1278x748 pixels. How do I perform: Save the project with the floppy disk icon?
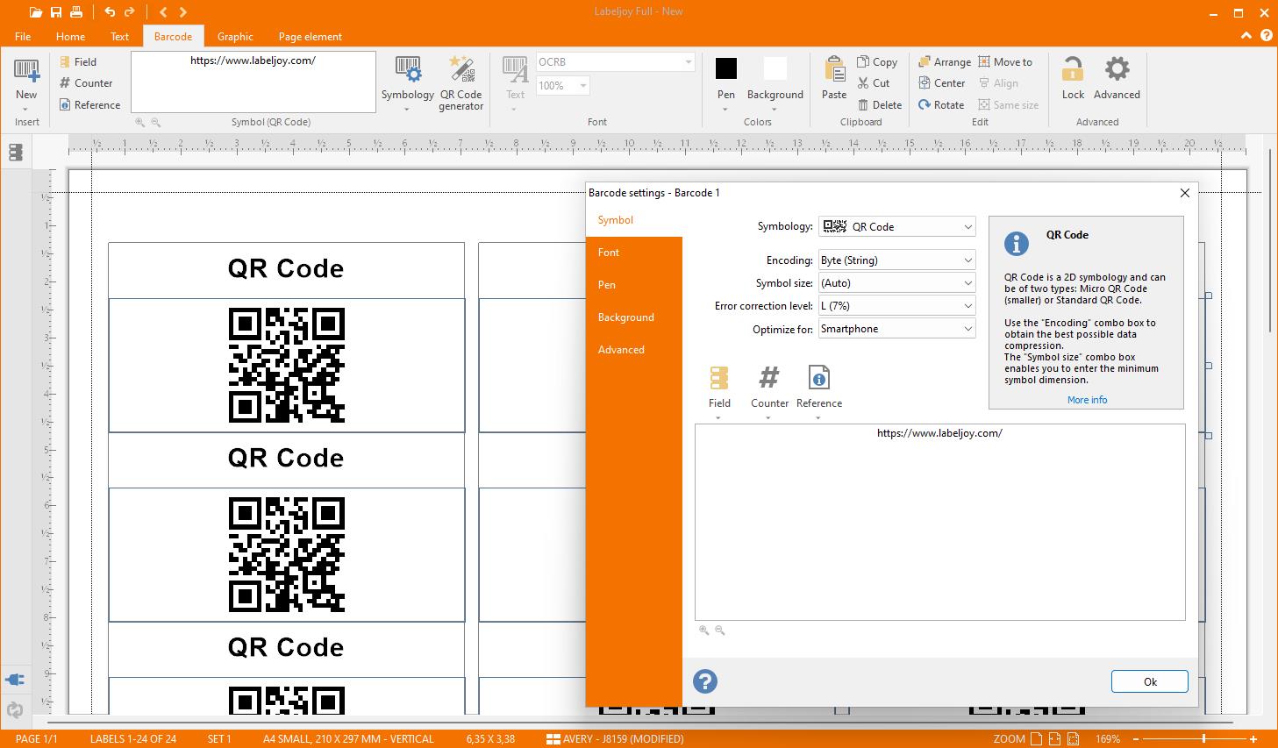56,12
